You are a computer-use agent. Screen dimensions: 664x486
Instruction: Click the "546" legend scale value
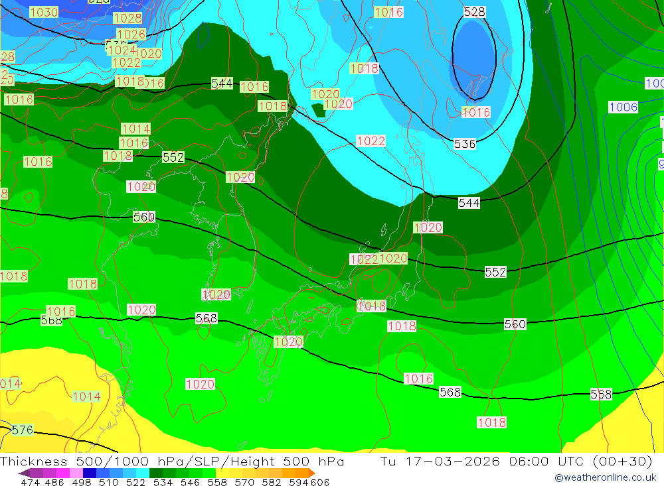[190, 482]
